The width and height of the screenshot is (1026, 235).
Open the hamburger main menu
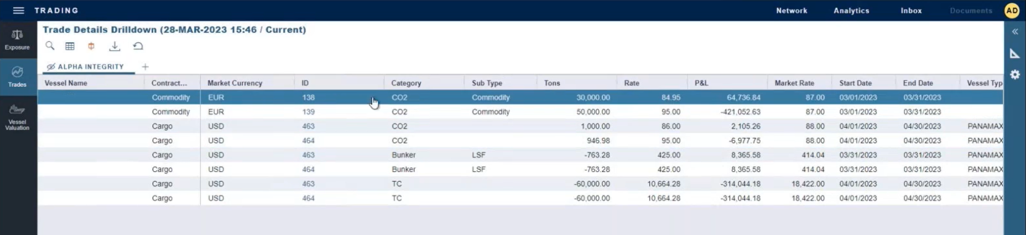tap(19, 10)
